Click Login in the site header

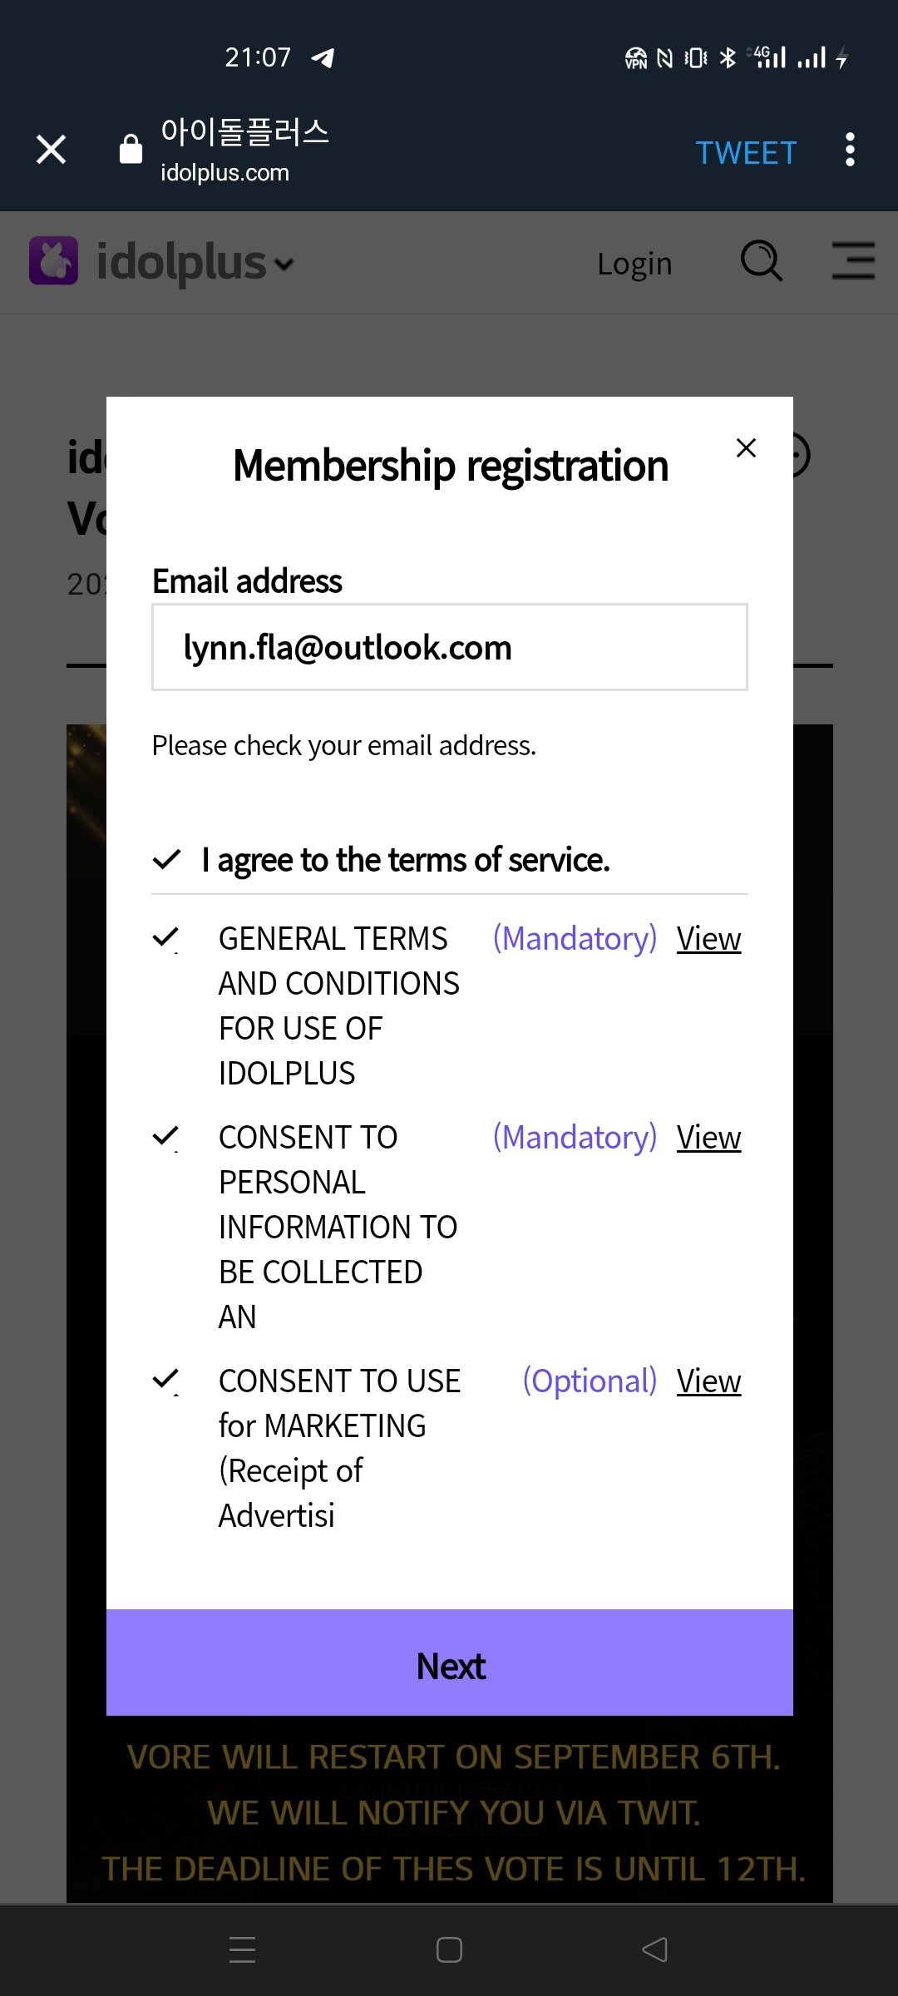(x=634, y=264)
